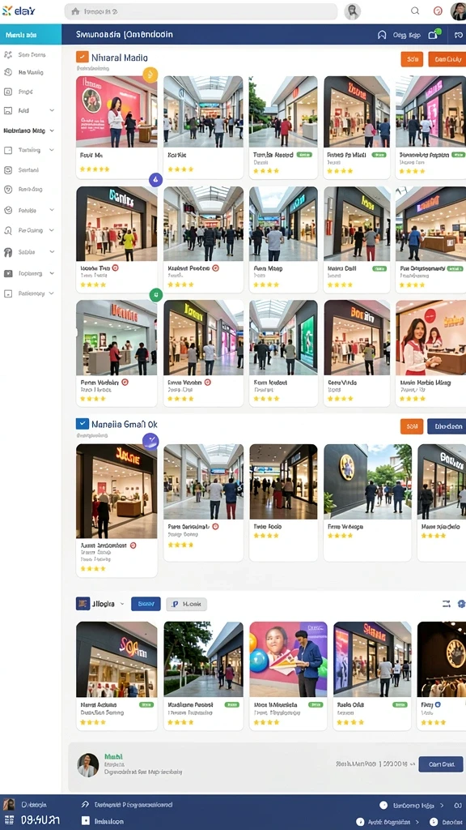Click the purple droplet badge on second row
466x830 pixels.
155,180
